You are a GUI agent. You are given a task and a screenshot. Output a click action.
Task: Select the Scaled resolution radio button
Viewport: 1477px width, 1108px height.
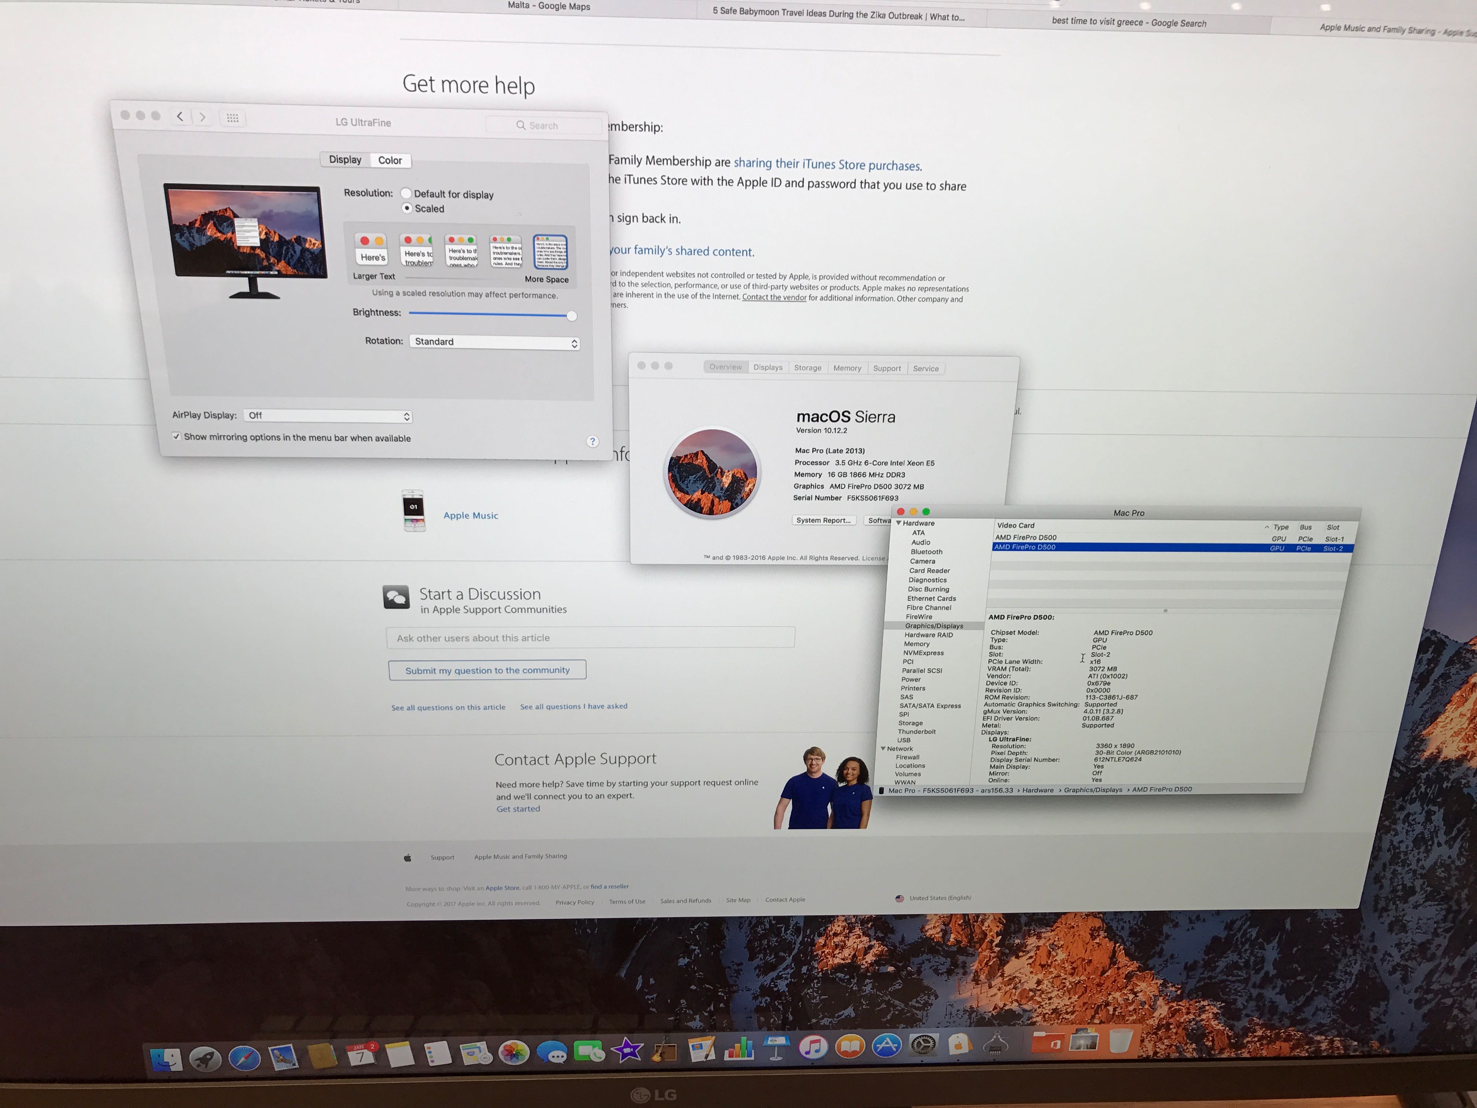coord(407,208)
